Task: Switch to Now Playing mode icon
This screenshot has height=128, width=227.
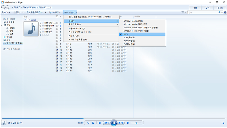Action: (x=223, y=123)
